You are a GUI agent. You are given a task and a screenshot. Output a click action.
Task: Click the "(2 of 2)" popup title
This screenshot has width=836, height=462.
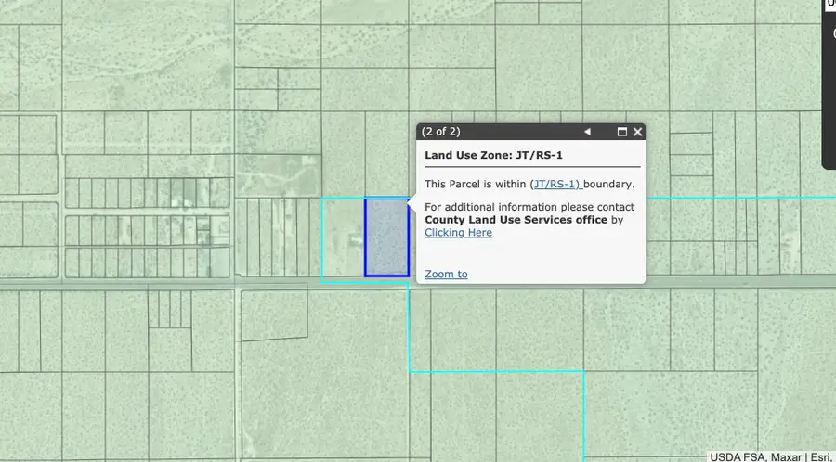440,132
